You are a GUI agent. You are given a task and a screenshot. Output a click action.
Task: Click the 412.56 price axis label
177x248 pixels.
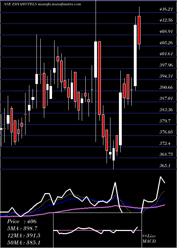166,21
